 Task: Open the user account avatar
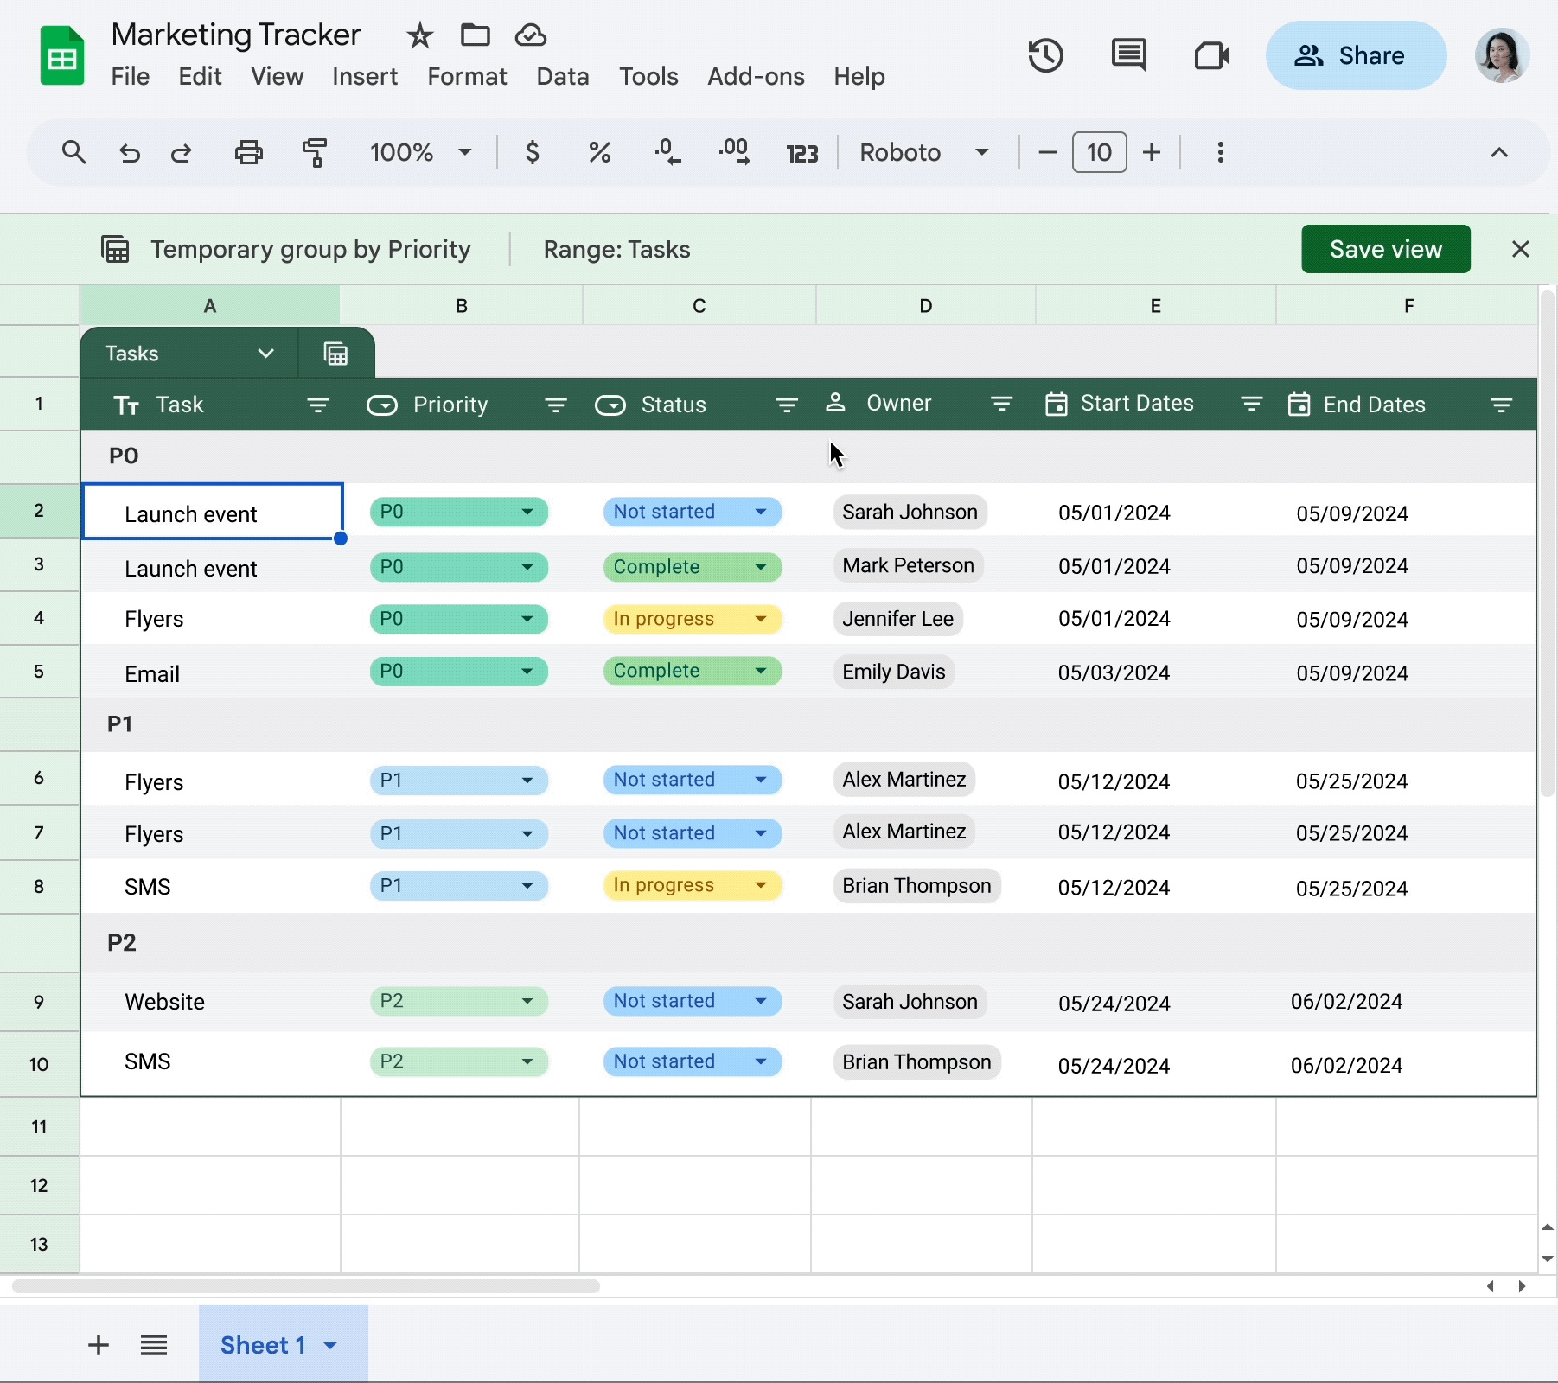(1502, 55)
